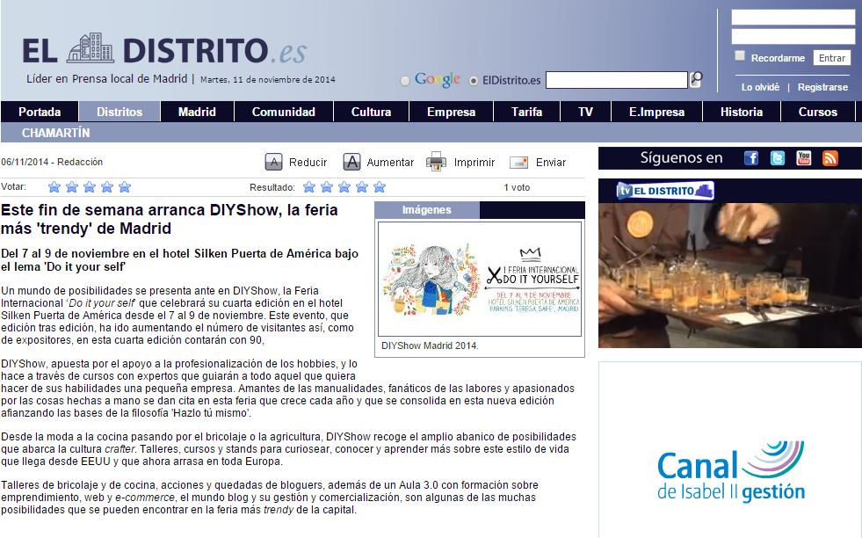
Task: Toggle the Recordarme checkbox
Action: [x=740, y=56]
